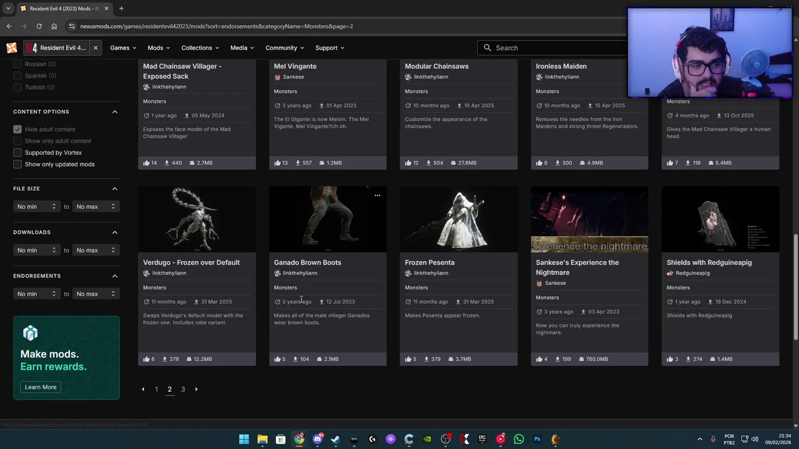Click the Shields with Redguineapig thumbnail
The image size is (799, 449).
(x=720, y=220)
